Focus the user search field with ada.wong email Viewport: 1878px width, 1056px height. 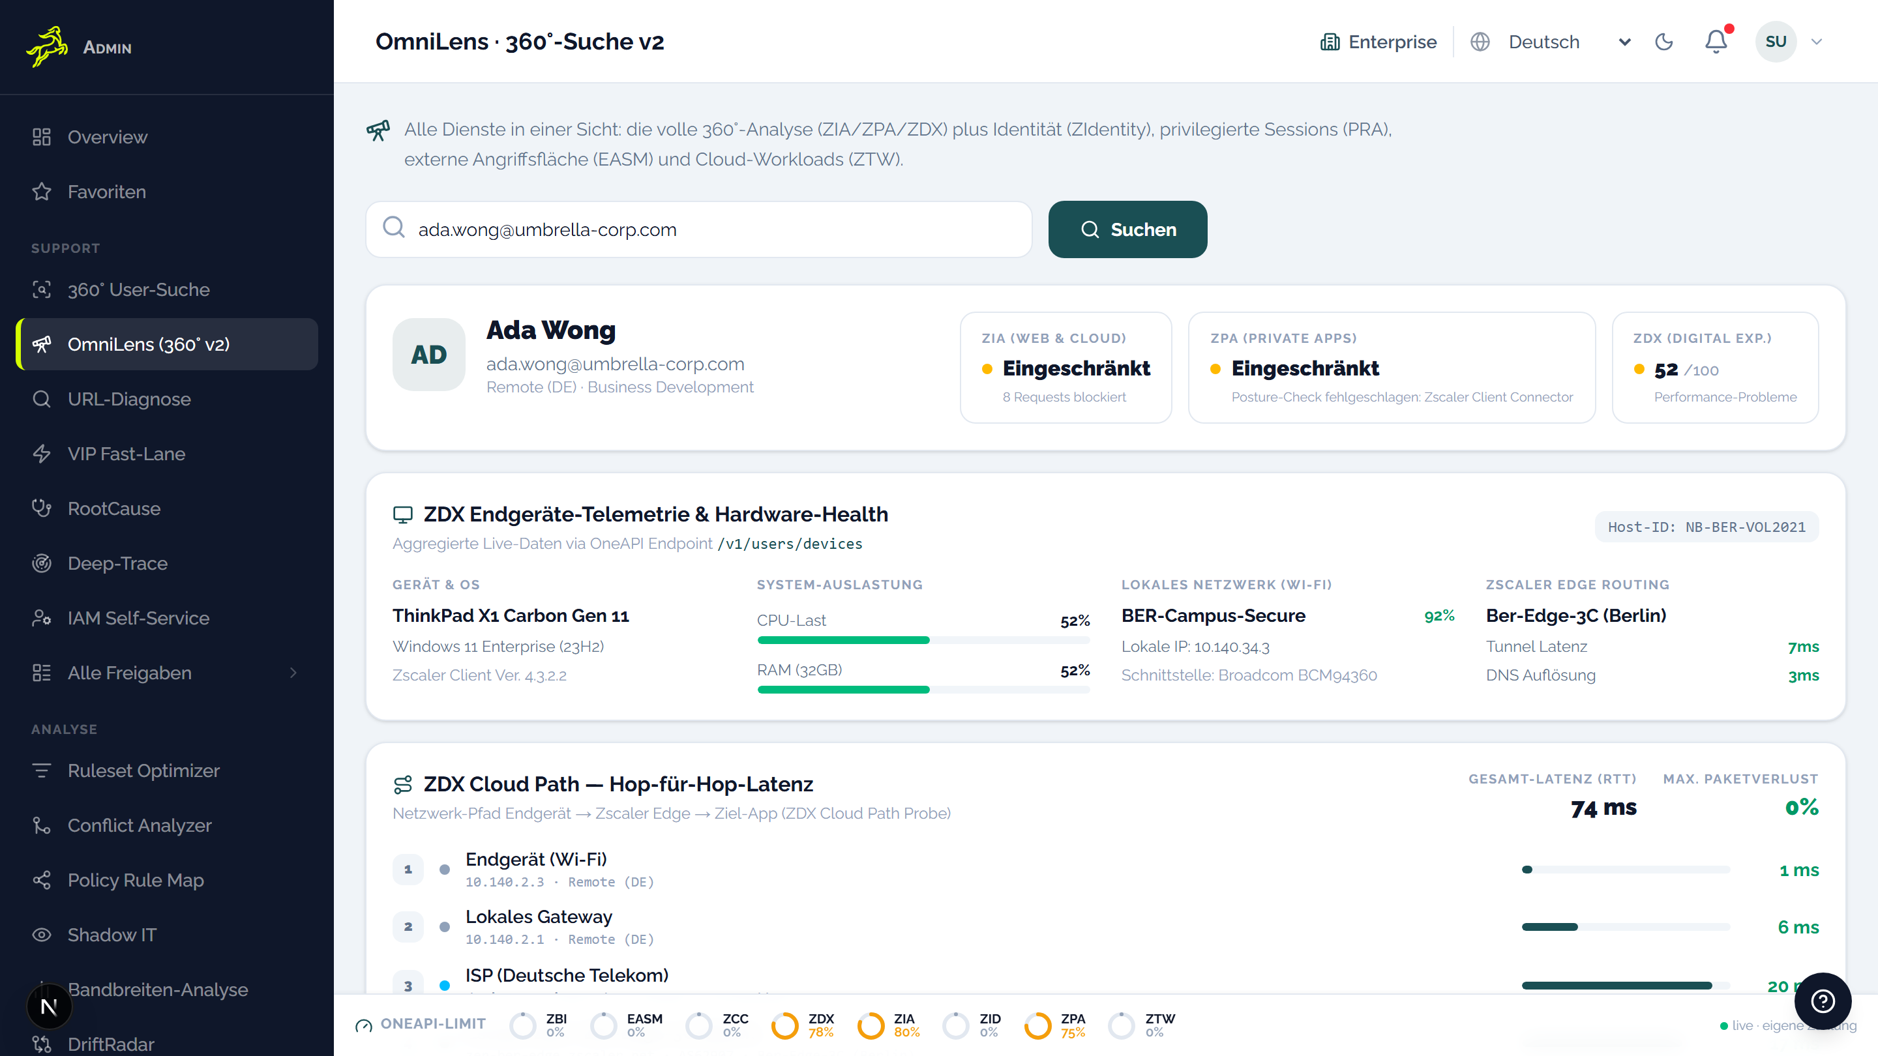[x=698, y=229]
